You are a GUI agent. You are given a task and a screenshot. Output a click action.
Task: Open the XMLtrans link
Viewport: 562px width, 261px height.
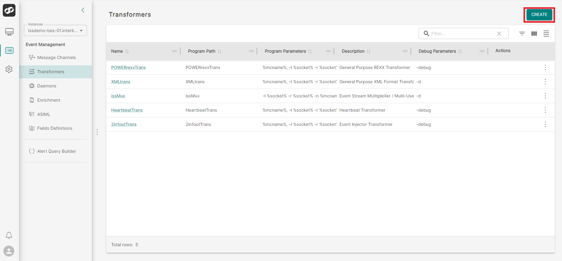tap(121, 82)
